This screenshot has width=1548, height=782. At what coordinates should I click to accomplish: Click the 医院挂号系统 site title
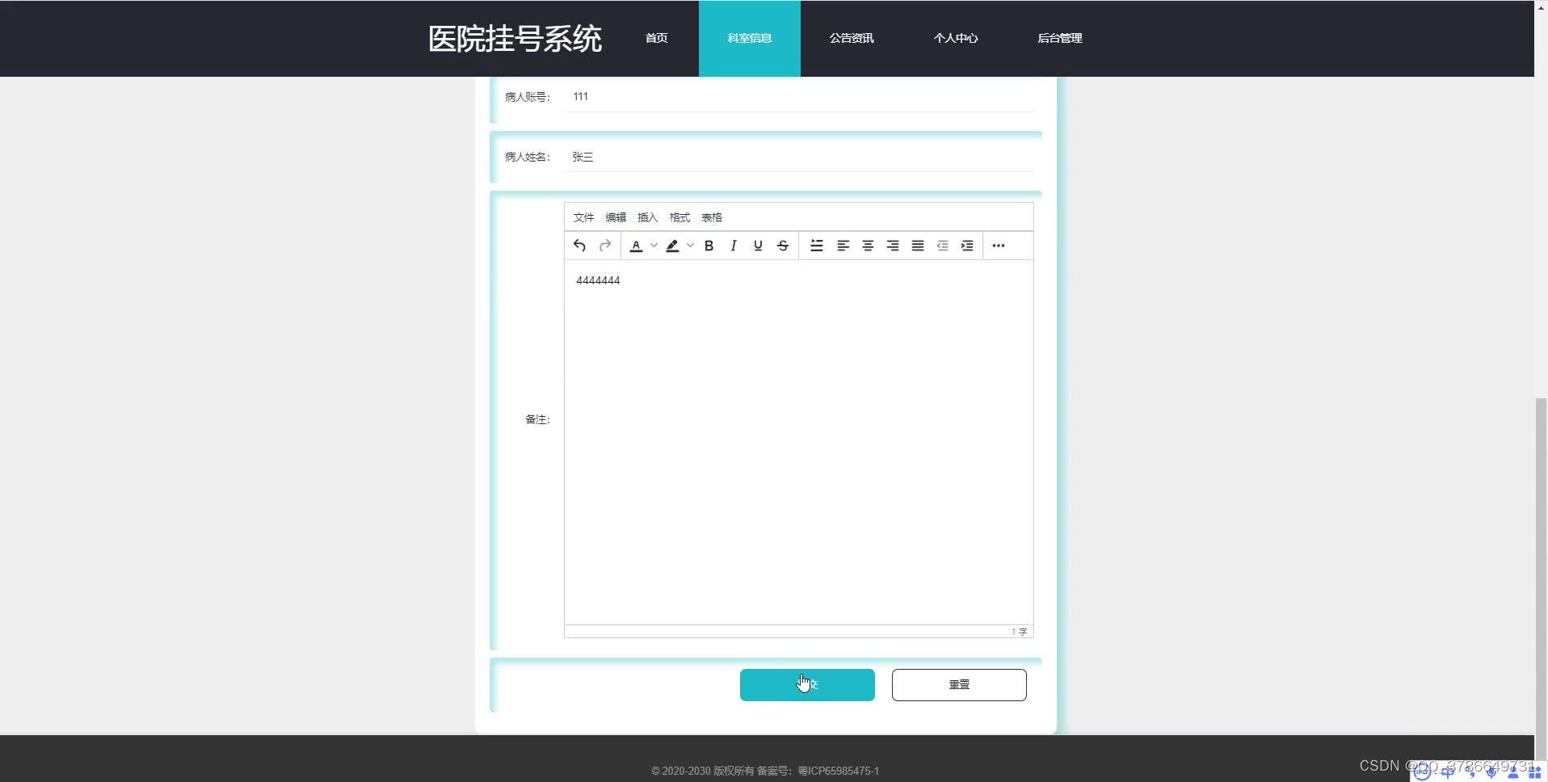515,38
